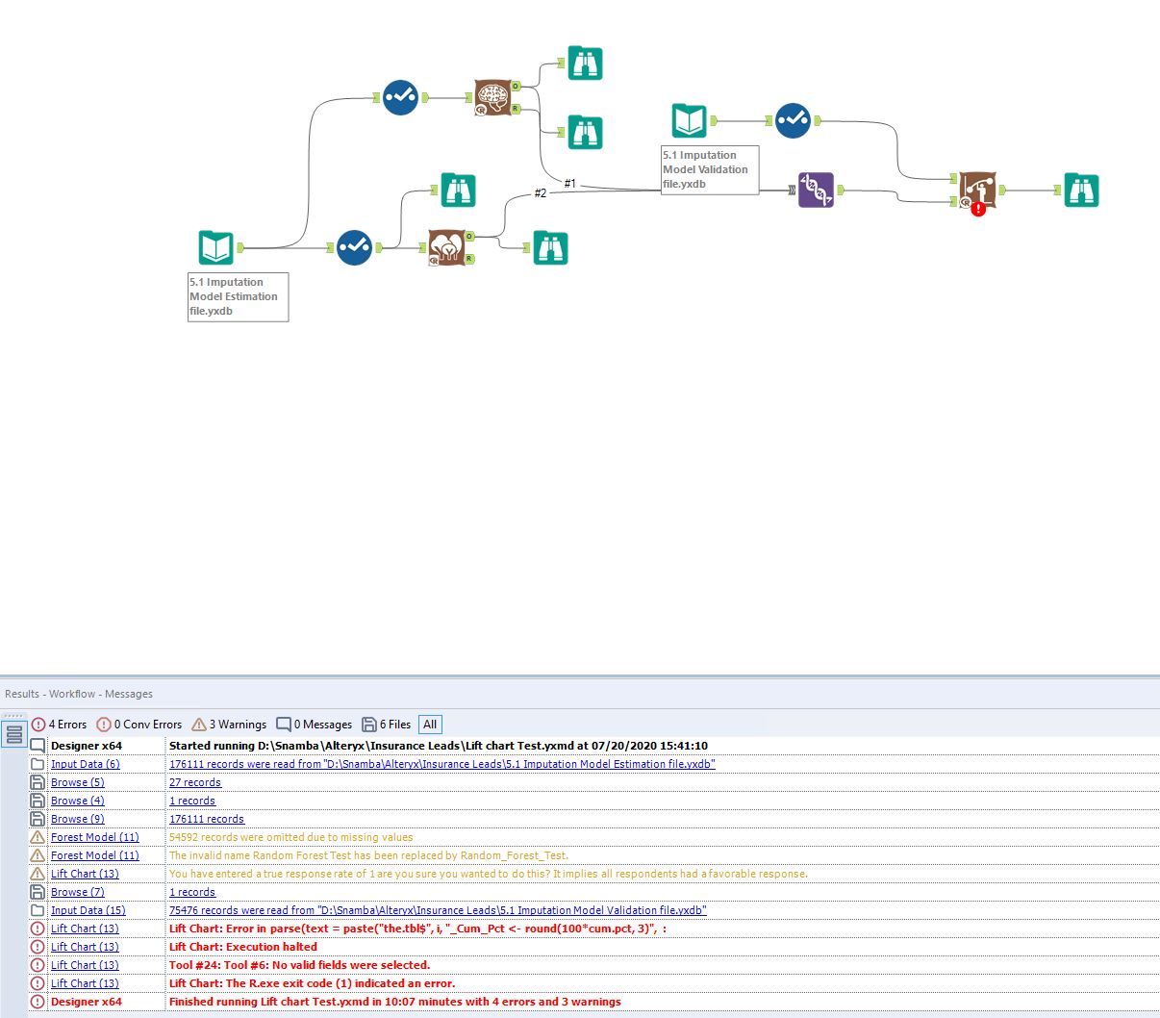Toggle the 3 Warnings filter
The height and width of the screenshot is (1018, 1160).
tap(228, 725)
